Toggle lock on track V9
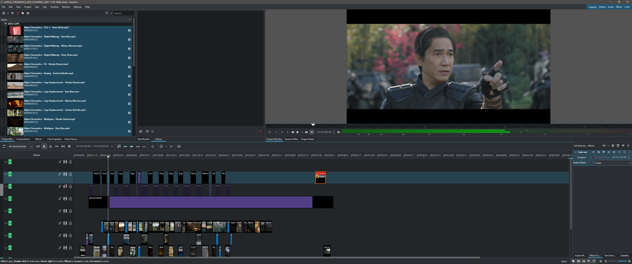The width and height of the screenshot is (632, 264). [x=70, y=162]
